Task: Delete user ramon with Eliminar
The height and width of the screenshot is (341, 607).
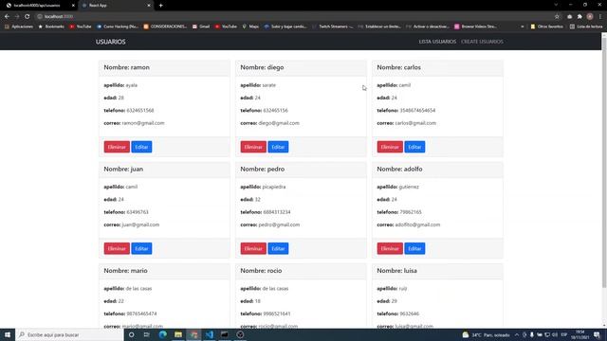Action: tap(117, 147)
